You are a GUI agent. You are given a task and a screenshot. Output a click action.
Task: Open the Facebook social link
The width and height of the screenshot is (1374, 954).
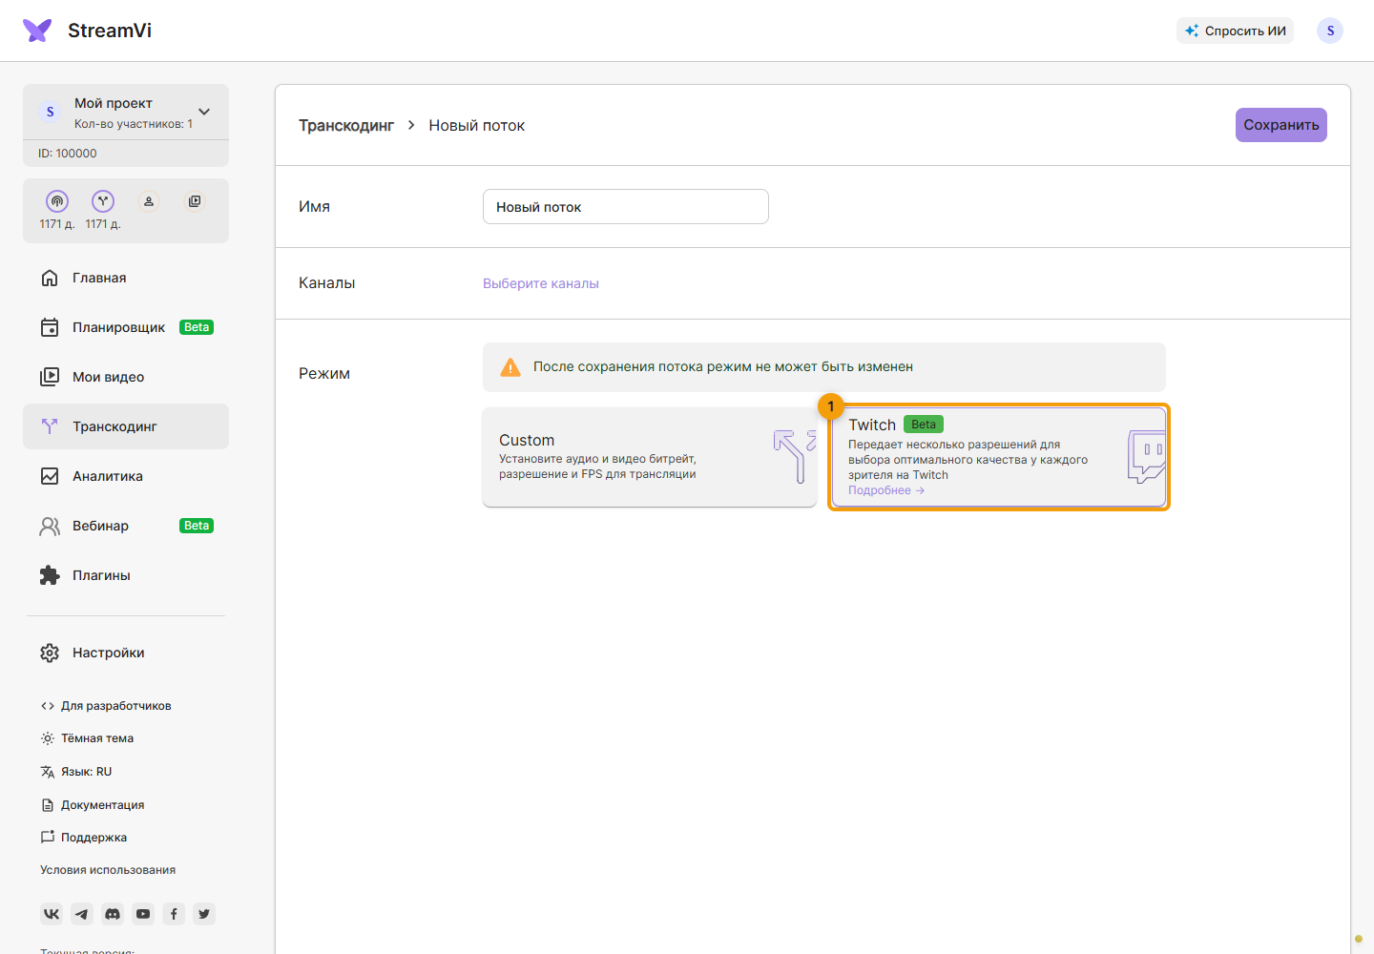point(174,914)
